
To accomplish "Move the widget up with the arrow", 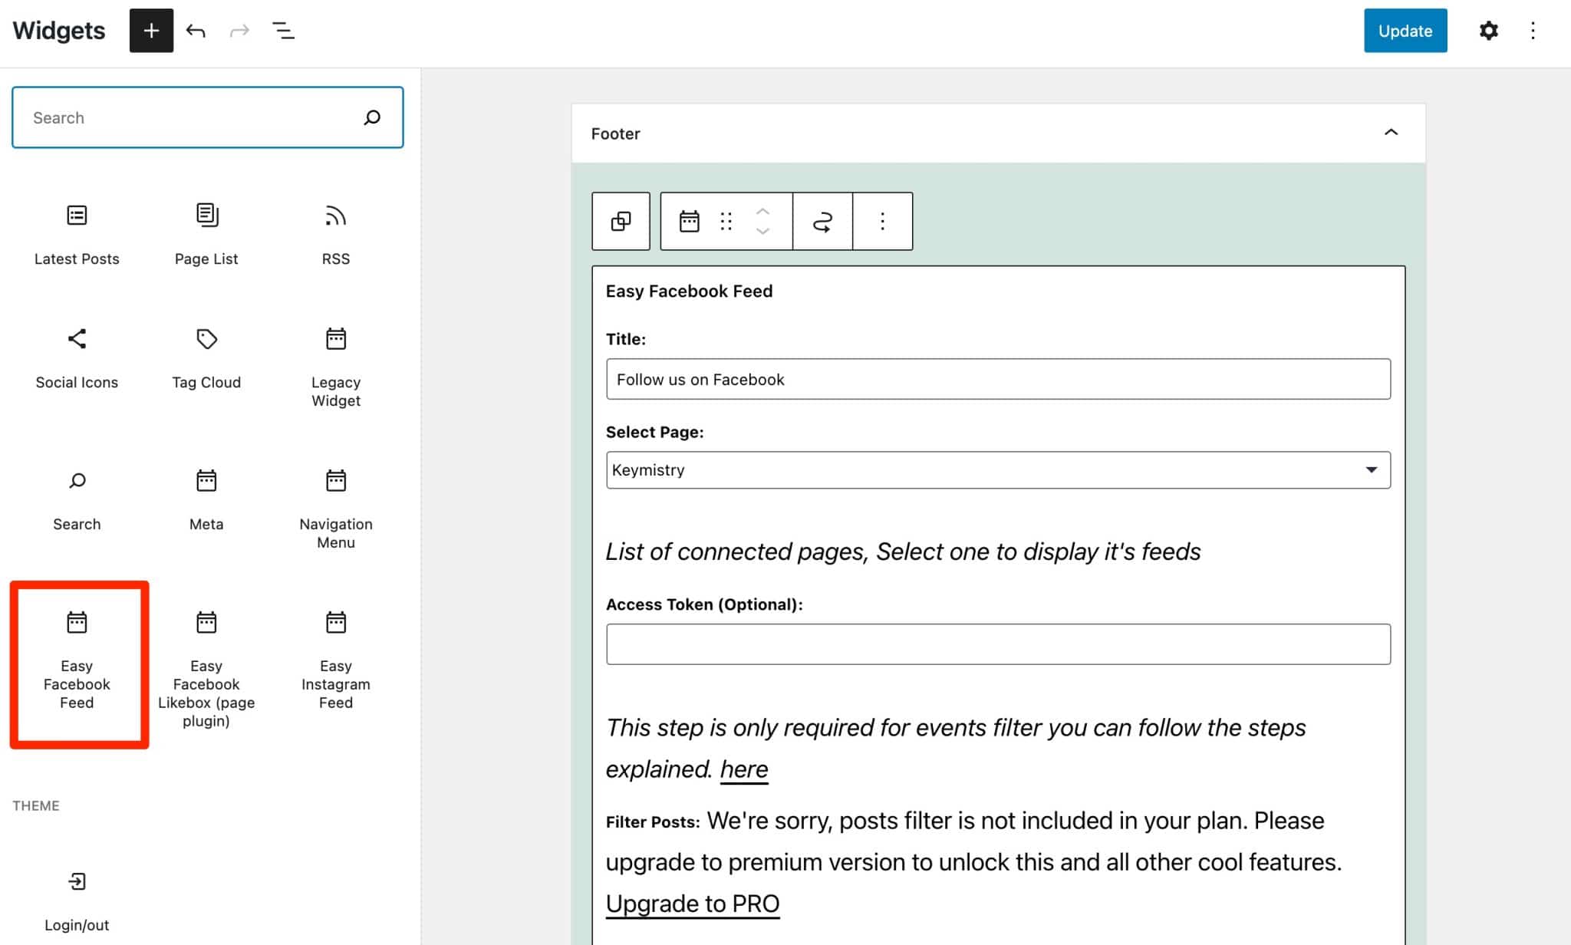I will click(x=762, y=211).
